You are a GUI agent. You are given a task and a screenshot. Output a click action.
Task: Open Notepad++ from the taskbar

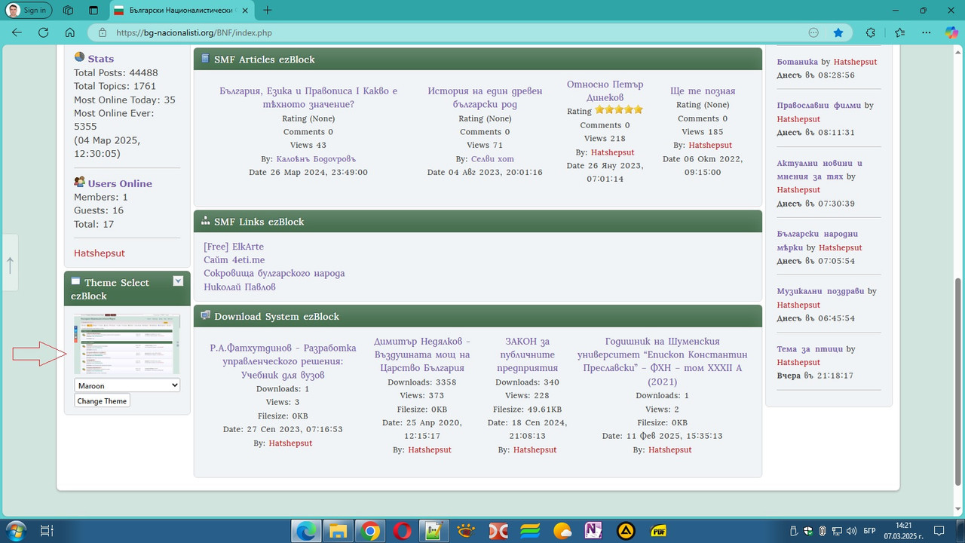tap(433, 531)
